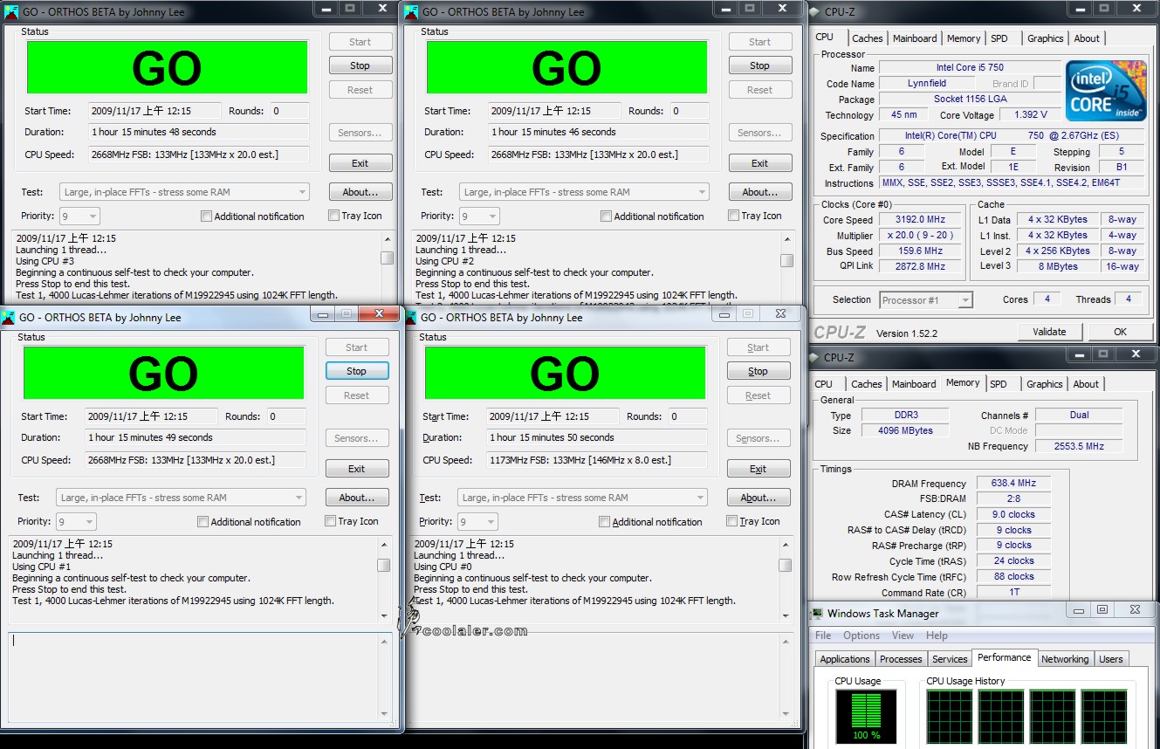Click the memory Size value 4096 MBytes
Screen dimensions: 1160x749
click(x=907, y=431)
